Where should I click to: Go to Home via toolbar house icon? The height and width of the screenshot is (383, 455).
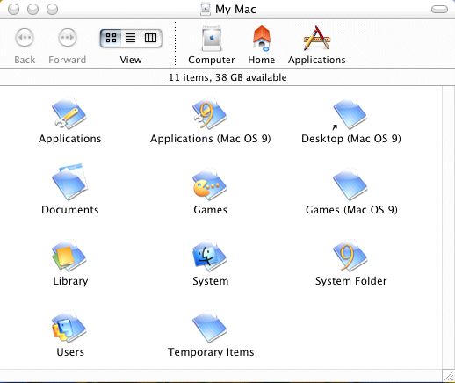261,38
